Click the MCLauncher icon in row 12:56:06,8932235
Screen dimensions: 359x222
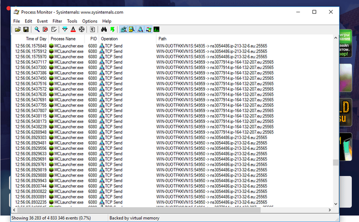51,202
